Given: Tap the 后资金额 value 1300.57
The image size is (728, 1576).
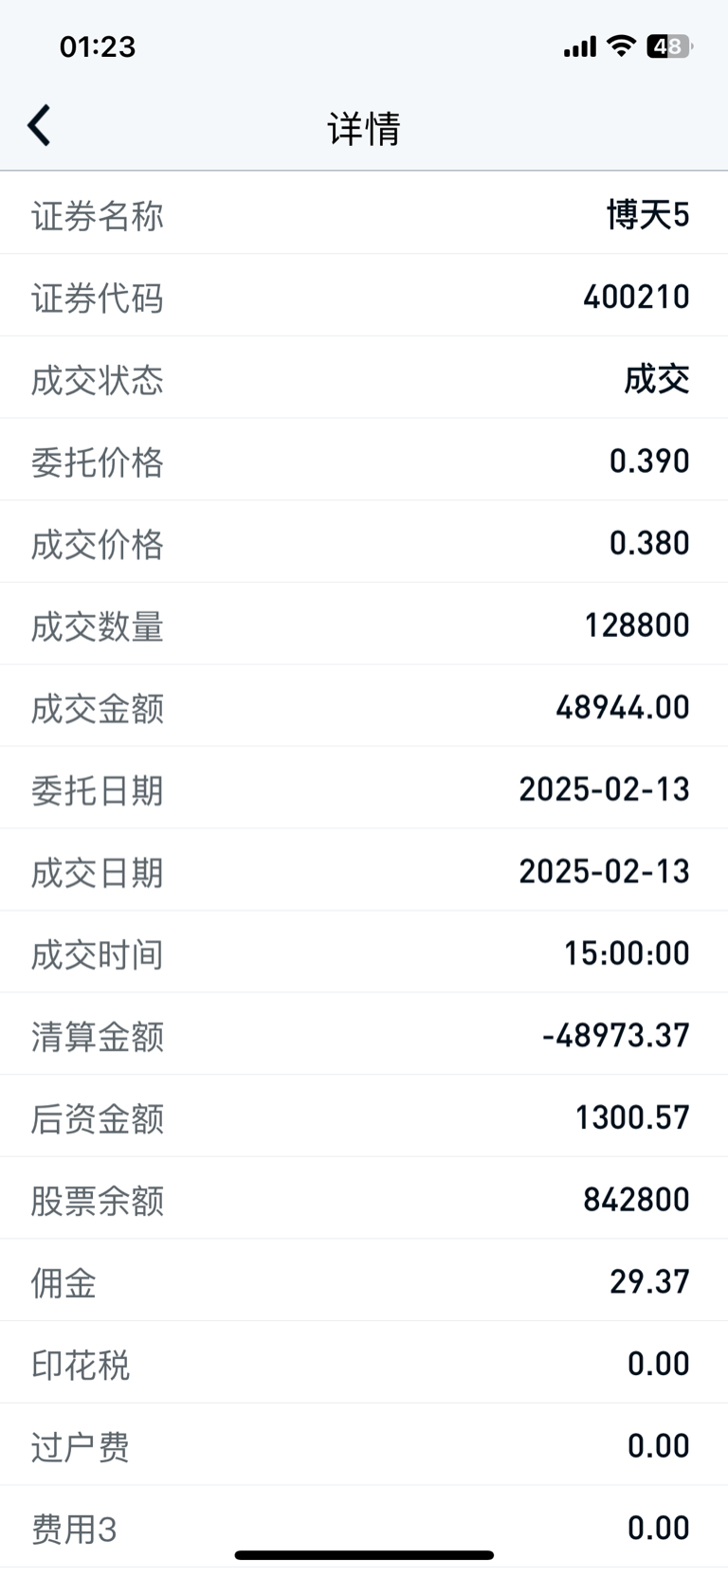Looking at the screenshot, I should [x=632, y=1117].
